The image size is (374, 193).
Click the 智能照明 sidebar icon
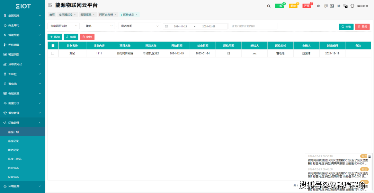coord(5,35)
